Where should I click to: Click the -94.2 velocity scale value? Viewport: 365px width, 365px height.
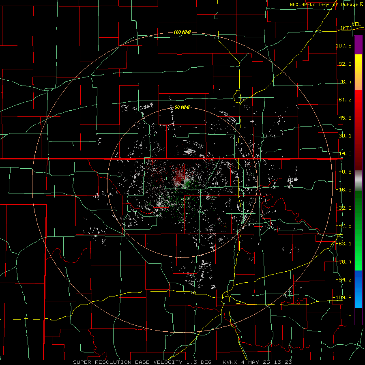click(344, 280)
